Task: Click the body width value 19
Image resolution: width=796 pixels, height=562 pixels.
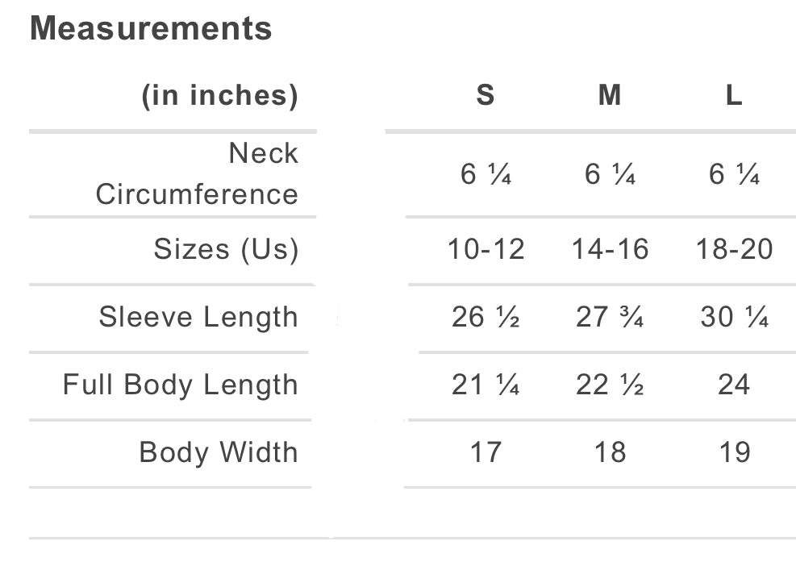Action: (734, 452)
